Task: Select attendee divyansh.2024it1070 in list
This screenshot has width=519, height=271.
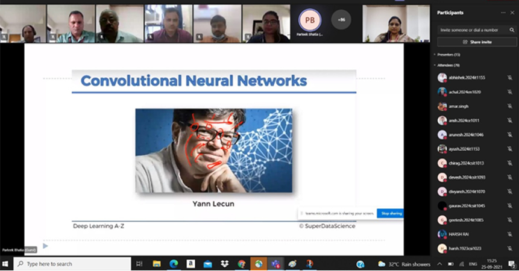Action: [x=468, y=192]
